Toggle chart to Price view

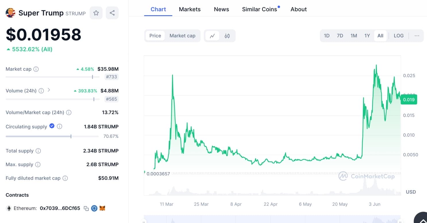tap(155, 36)
